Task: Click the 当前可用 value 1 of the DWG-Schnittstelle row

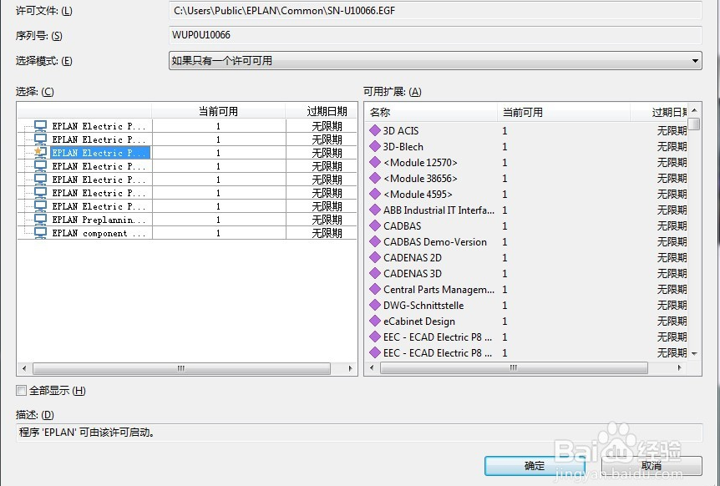Action: [x=505, y=305]
